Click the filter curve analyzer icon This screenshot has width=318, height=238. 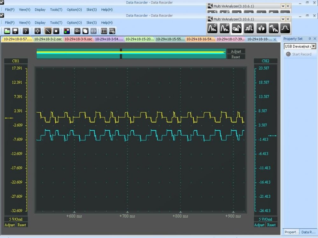coord(285,29)
